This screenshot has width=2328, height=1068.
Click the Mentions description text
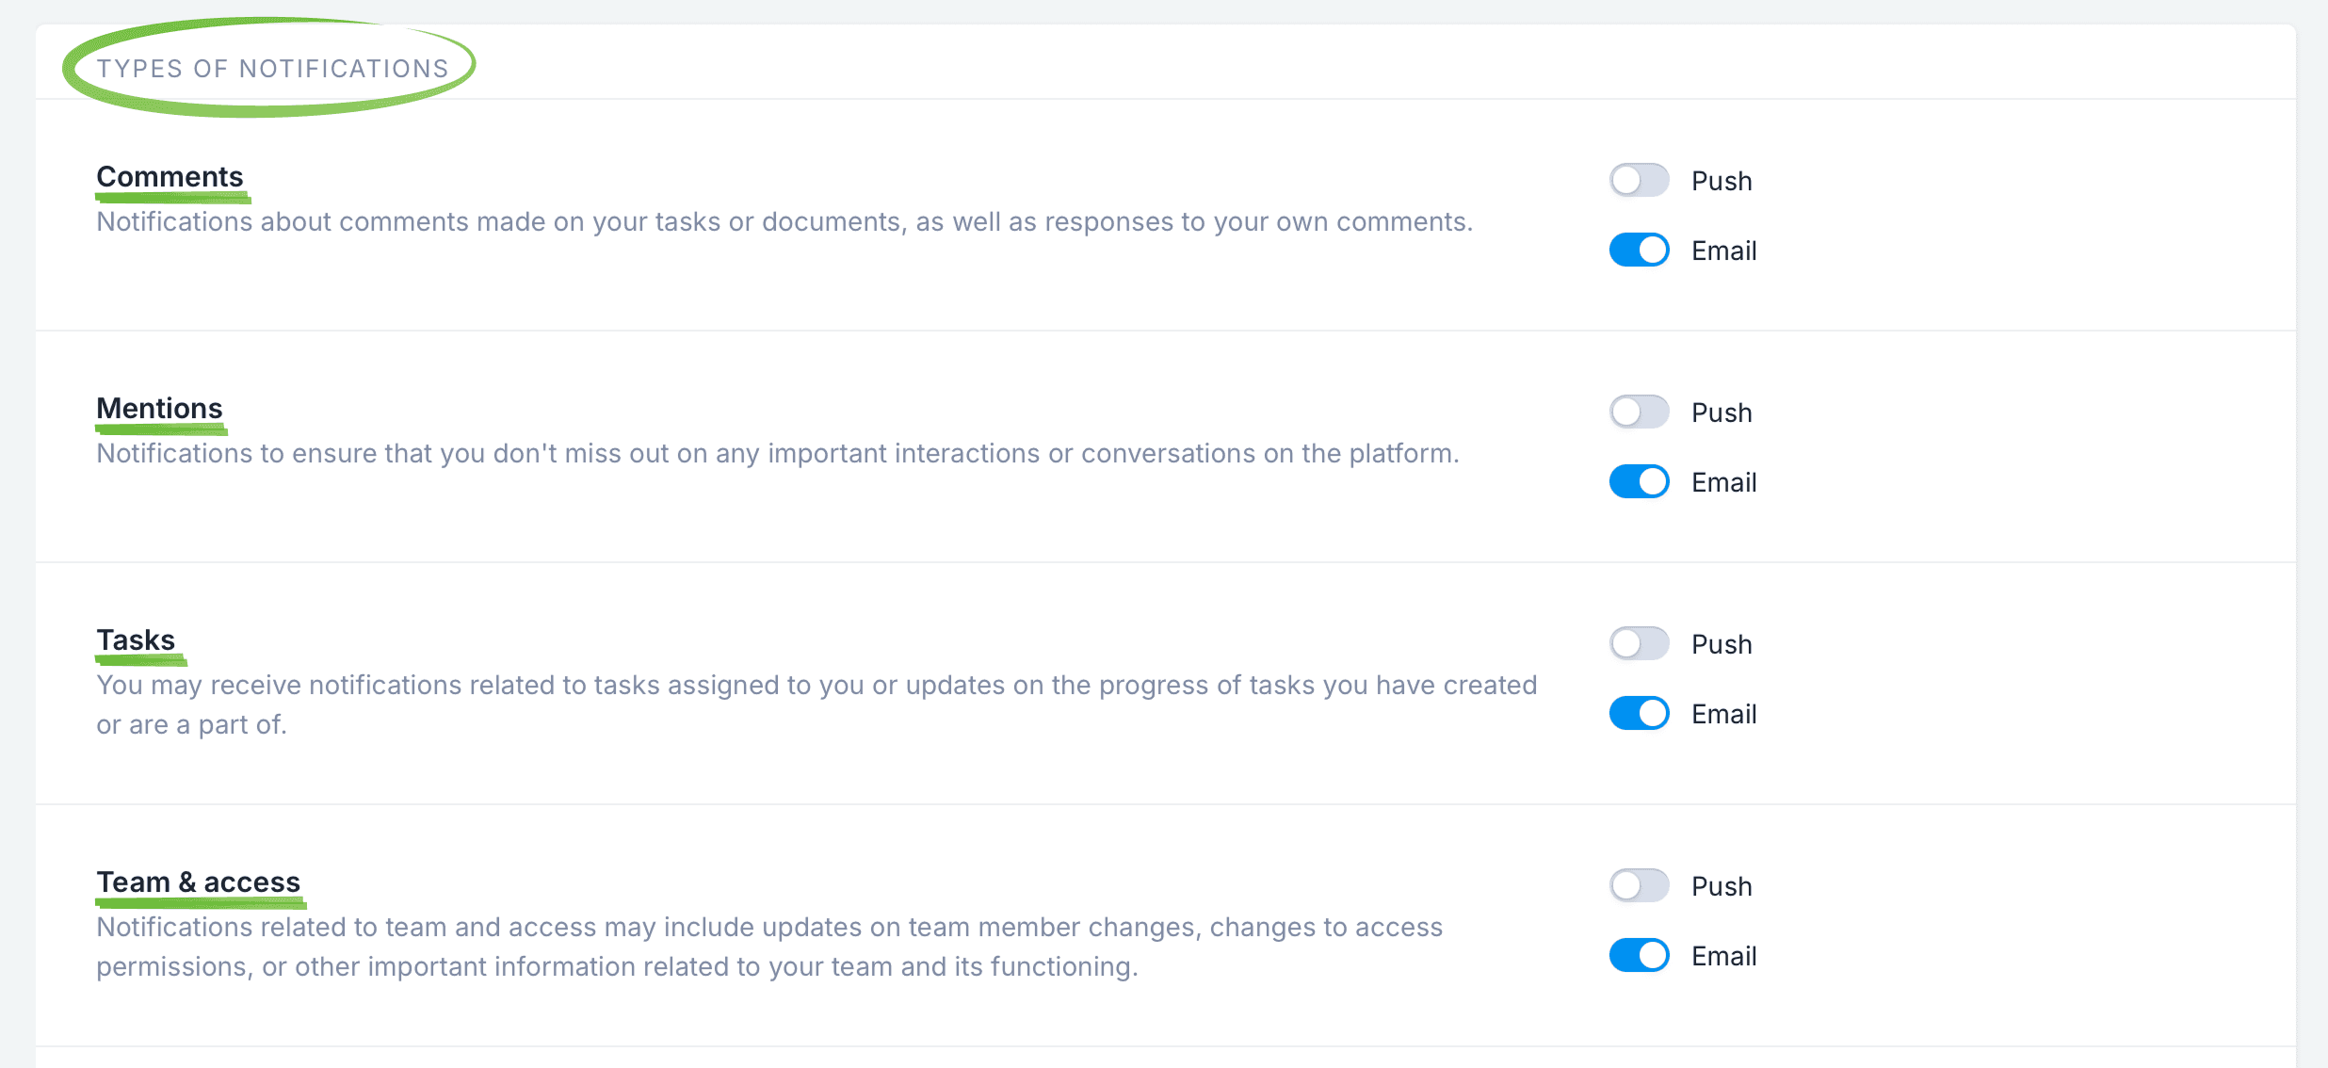pyautogui.click(x=777, y=454)
